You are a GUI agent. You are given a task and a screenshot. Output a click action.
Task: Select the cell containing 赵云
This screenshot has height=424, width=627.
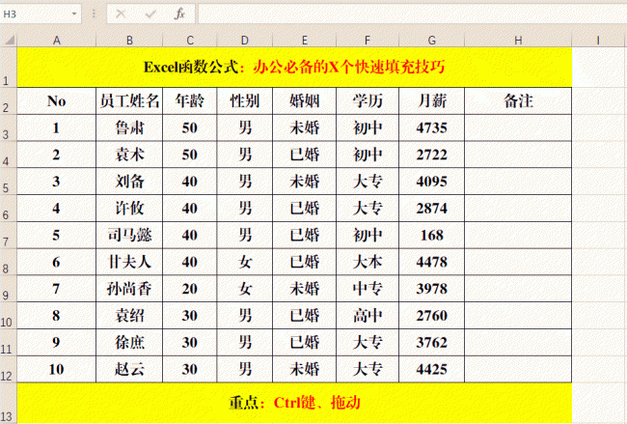coord(129,369)
